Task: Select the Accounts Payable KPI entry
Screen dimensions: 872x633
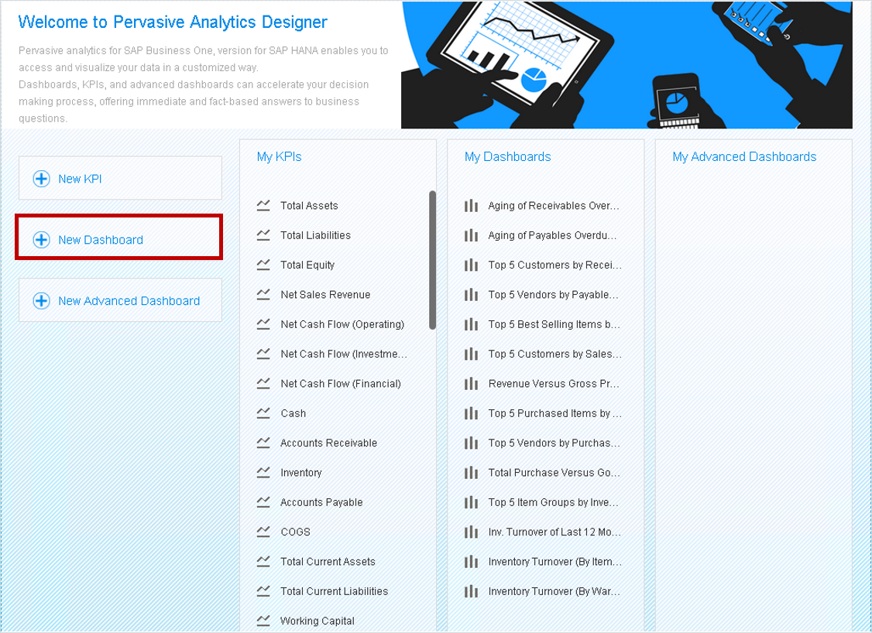Action: coord(321,502)
